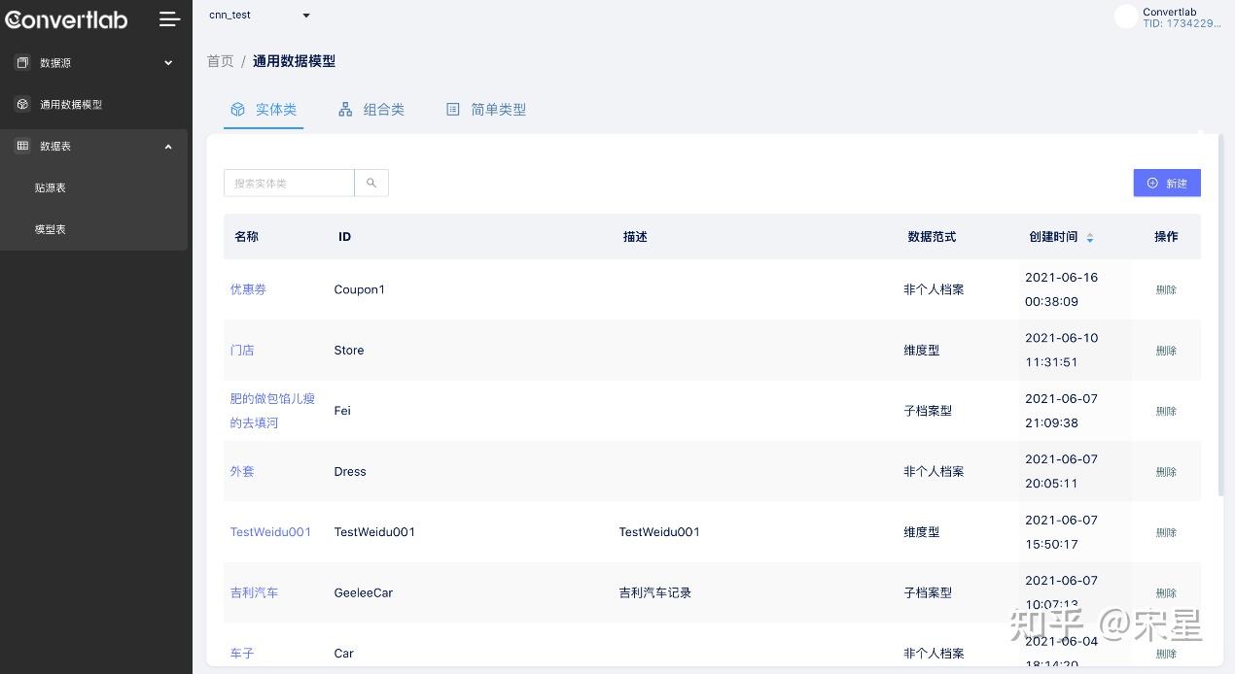The width and height of the screenshot is (1235, 674).
Task: Select the 通用数据模型 sidebar icon
Action: [x=21, y=104]
